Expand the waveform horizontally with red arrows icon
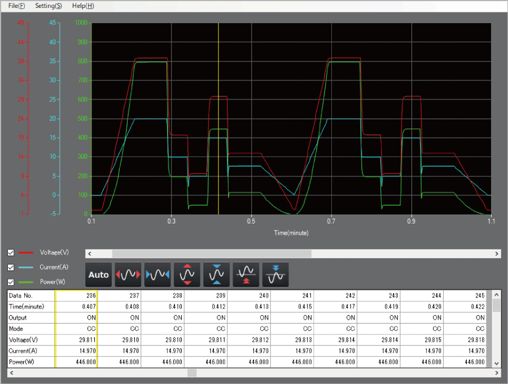Viewport: 508px width, 384px height. 128,275
